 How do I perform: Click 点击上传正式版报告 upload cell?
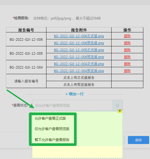79,78
